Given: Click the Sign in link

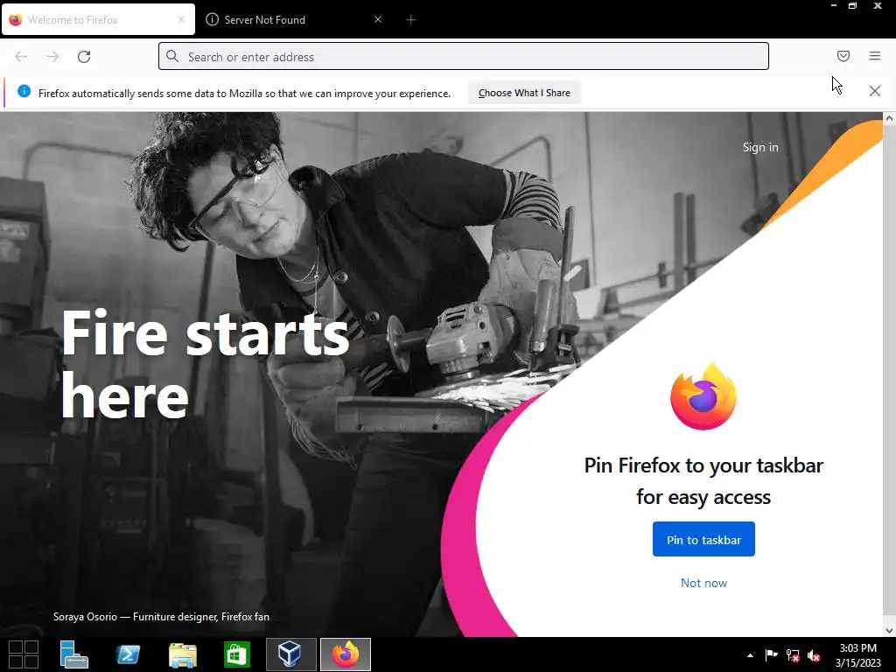Looking at the screenshot, I should (x=760, y=147).
